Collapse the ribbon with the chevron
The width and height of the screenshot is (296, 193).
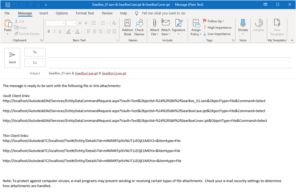point(292,40)
